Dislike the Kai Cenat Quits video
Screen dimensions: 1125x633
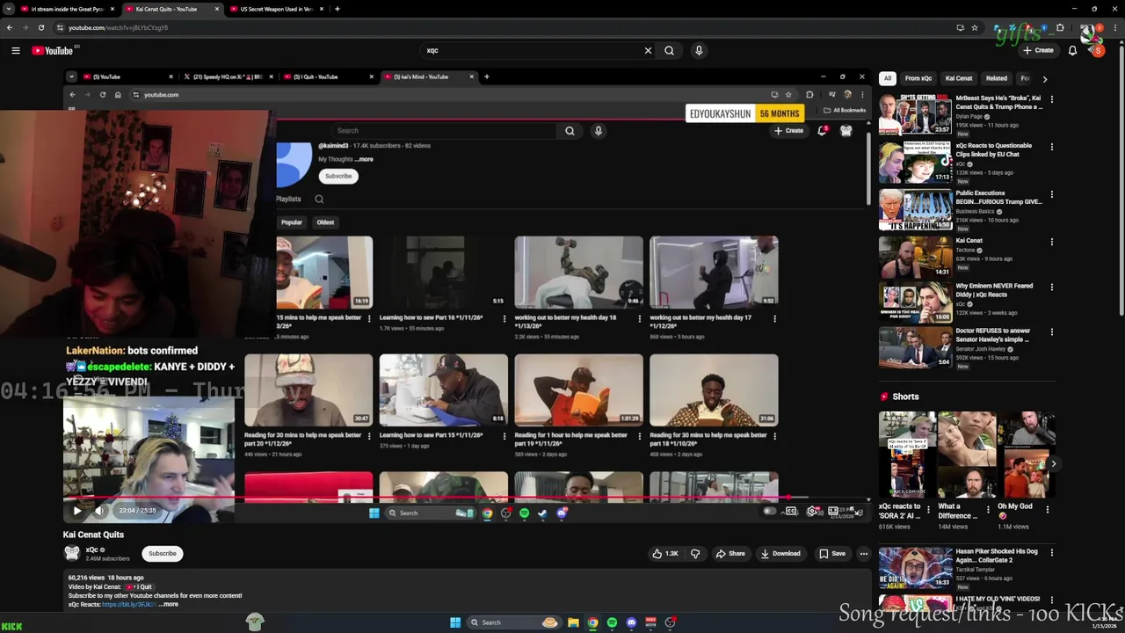tap(695, 554)
